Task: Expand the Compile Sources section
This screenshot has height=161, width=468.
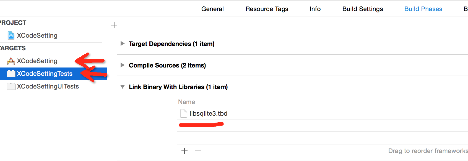Action: click(x=122, y=65)
